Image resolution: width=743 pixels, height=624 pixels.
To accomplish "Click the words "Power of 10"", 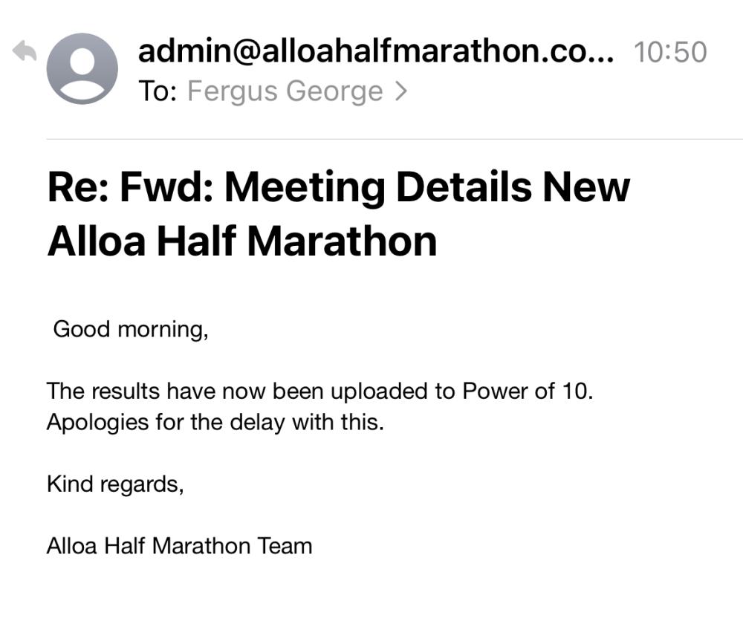I will click(525, 391).
